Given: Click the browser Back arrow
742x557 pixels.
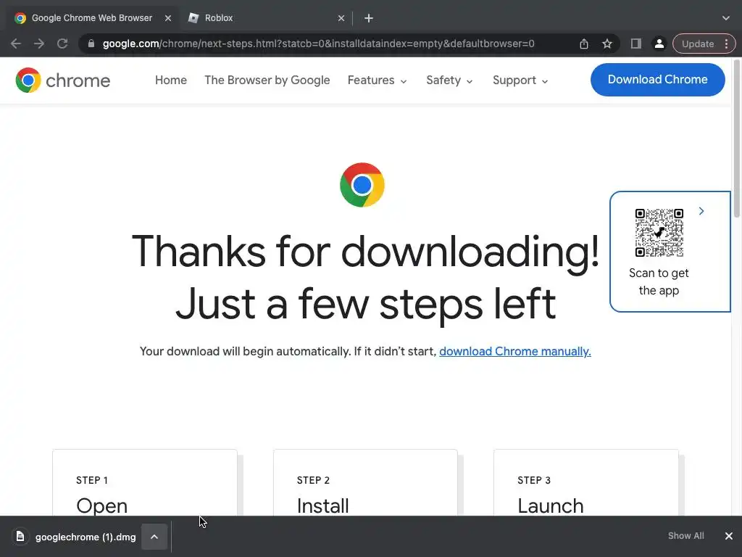Looking at the screenshot, I should (x=16, y=44).
